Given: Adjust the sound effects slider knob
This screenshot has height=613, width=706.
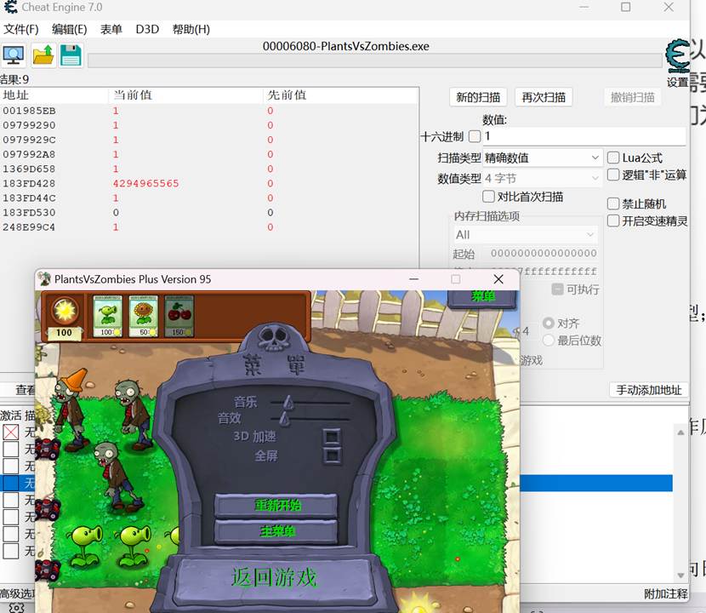Looking at the screenshot, I should point(285,419).
